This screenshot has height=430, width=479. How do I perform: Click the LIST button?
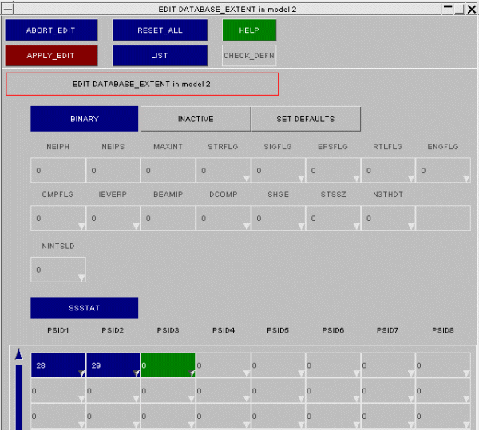coord(160,56)
